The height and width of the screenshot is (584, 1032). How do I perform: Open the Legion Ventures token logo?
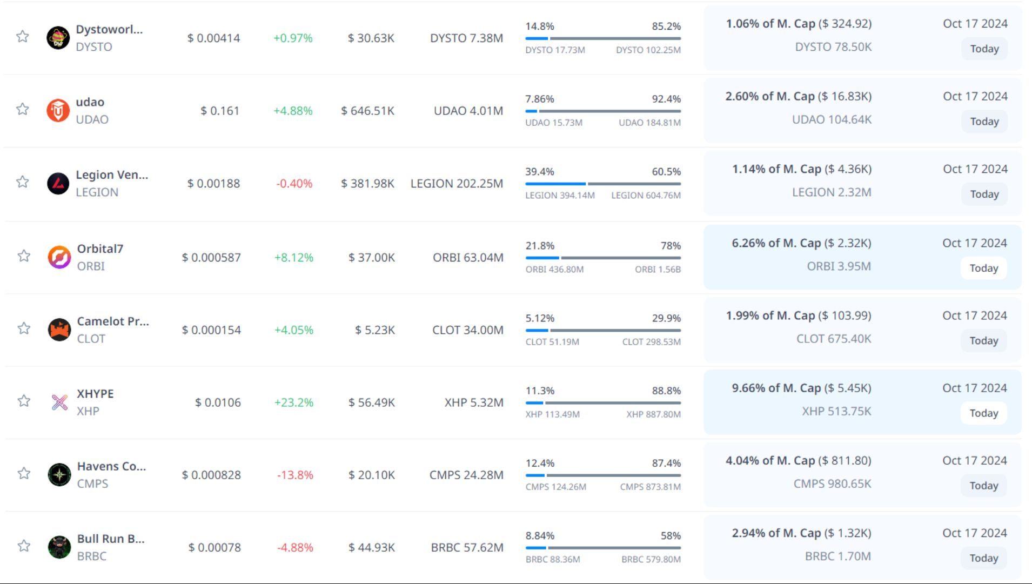[58, 184]
